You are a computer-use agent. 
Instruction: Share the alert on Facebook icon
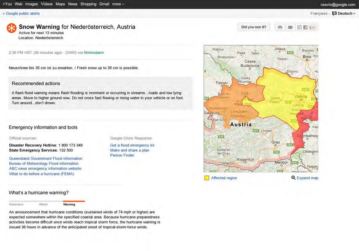[305, 27]
